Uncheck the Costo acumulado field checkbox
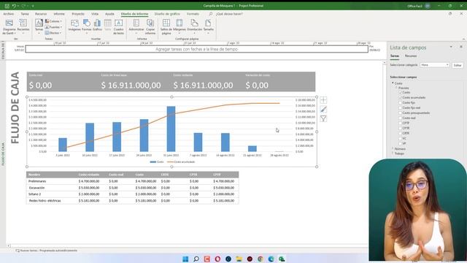 (401, 97)
